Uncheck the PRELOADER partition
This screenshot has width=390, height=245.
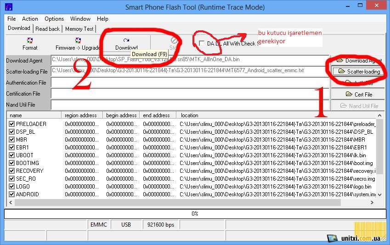click(x=11, y=124)
